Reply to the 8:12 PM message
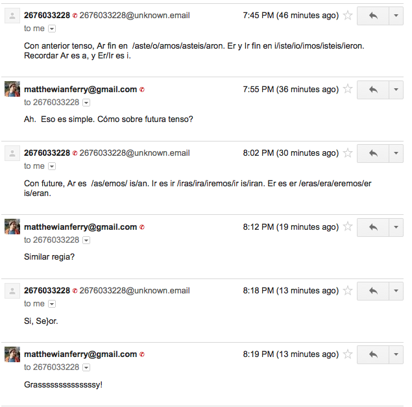Image resolution: width=412 pixels, height=407 pixels. 373,227
